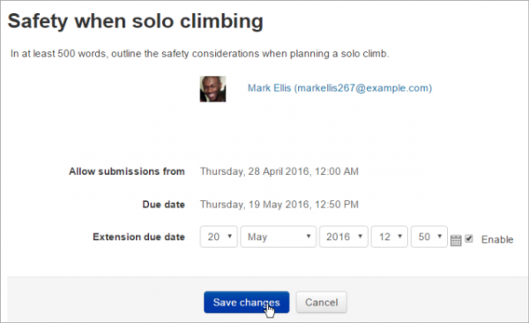Click gray footer bar right of Cancel
This screenshot has width=529, height=323.
coord(436,299)
